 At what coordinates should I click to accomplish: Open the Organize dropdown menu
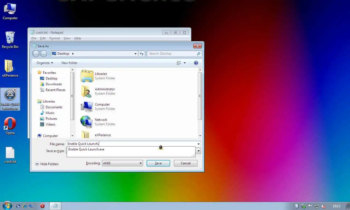tap(45, 63)
